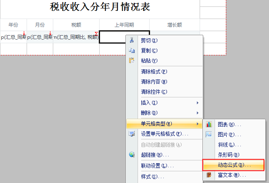Expand the 插入 submenu arrow

tap(198, 103)
